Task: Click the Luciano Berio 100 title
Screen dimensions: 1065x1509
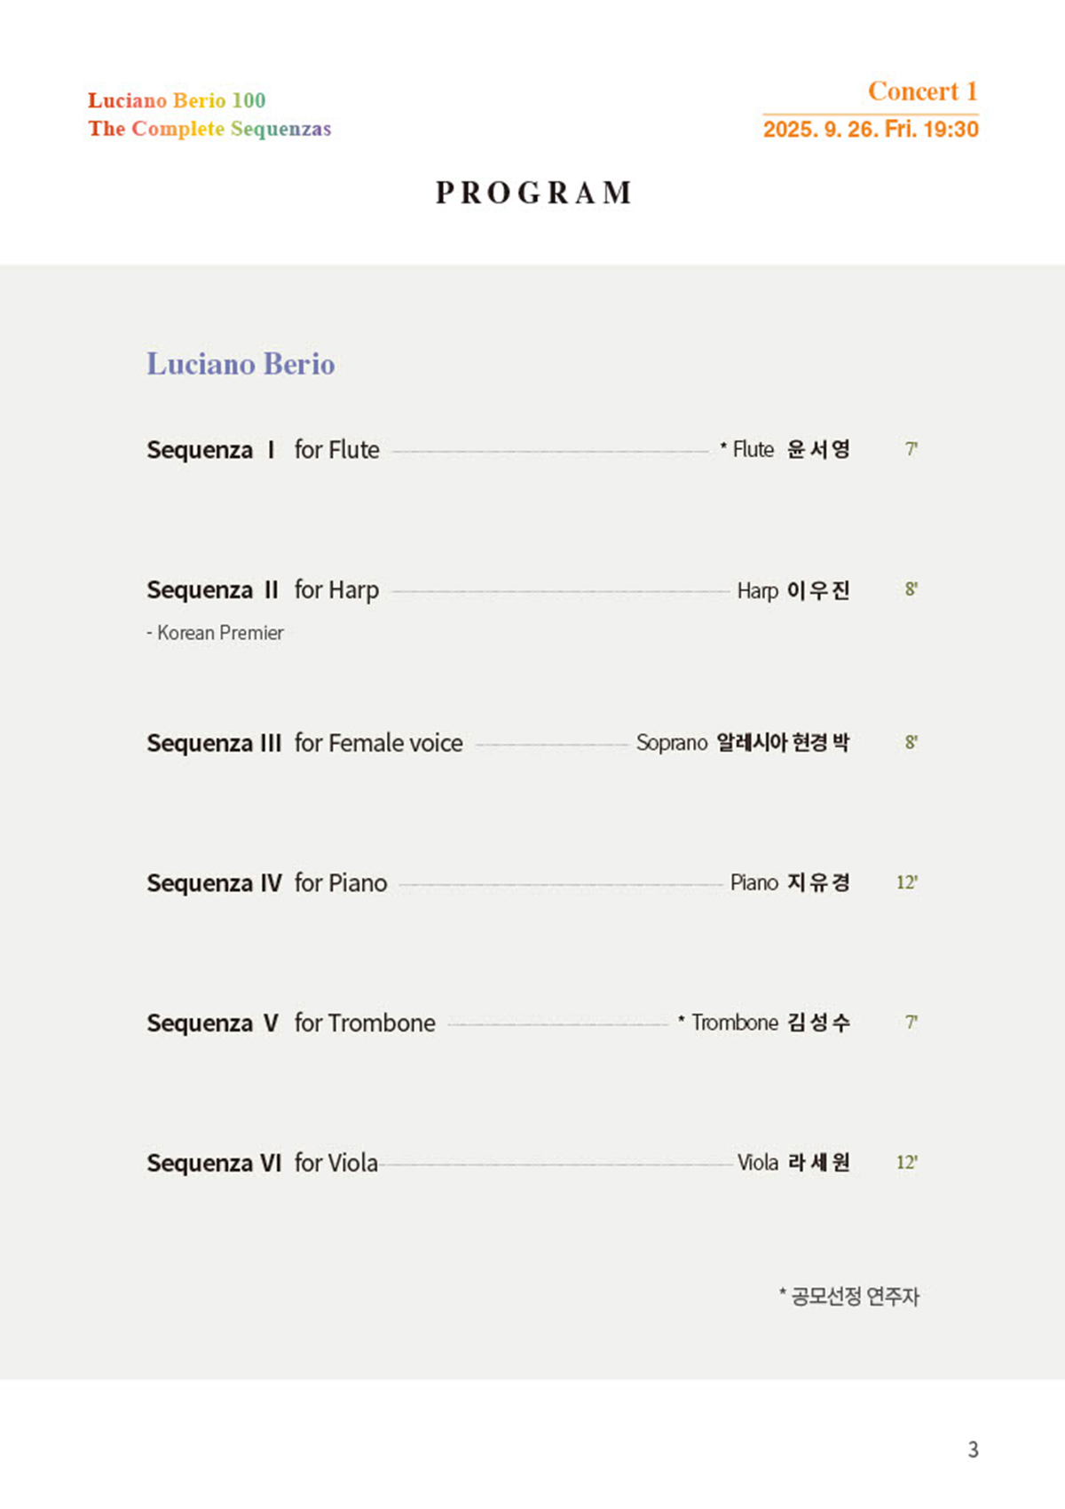Action: (177, 100)
